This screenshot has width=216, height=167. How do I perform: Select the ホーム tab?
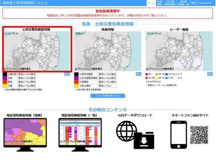click(151, 3)
